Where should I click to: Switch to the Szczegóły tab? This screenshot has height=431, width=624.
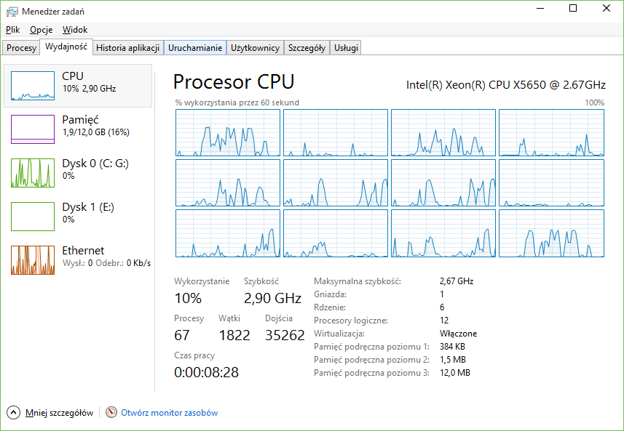pyautogui.click(x=307, y=48)
